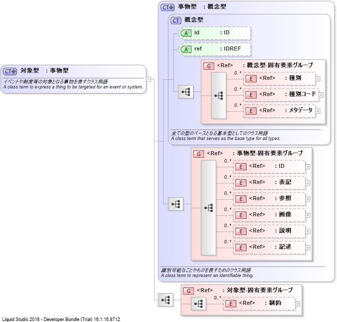The height and width of the screenshot is (322, 337).
Task: Click the E icon of 種別 element
Action: click(251, 79)
